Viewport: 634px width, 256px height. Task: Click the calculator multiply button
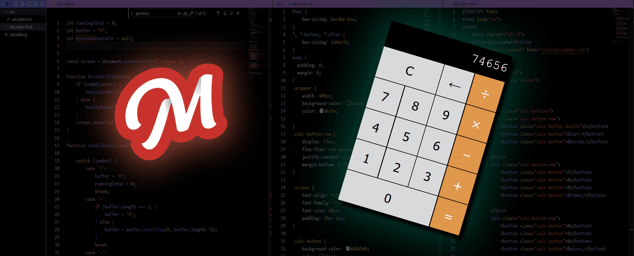pos(476,125)
